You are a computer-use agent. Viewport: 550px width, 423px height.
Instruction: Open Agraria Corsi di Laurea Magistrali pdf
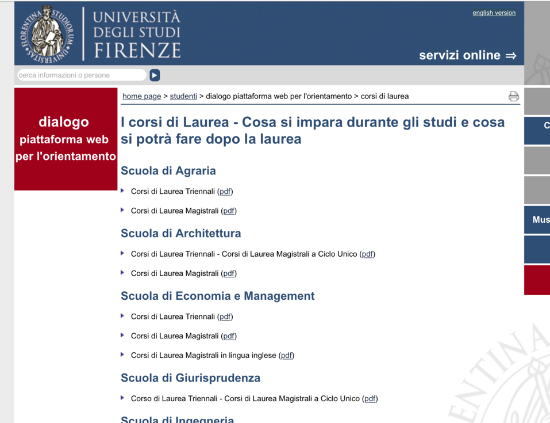pos(229,211)
